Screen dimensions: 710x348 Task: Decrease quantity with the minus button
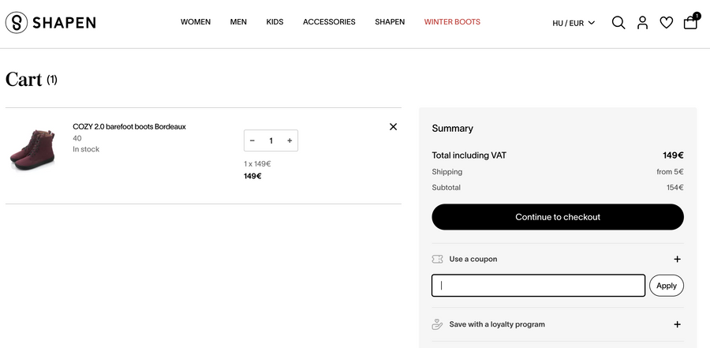tap(252, 140)
